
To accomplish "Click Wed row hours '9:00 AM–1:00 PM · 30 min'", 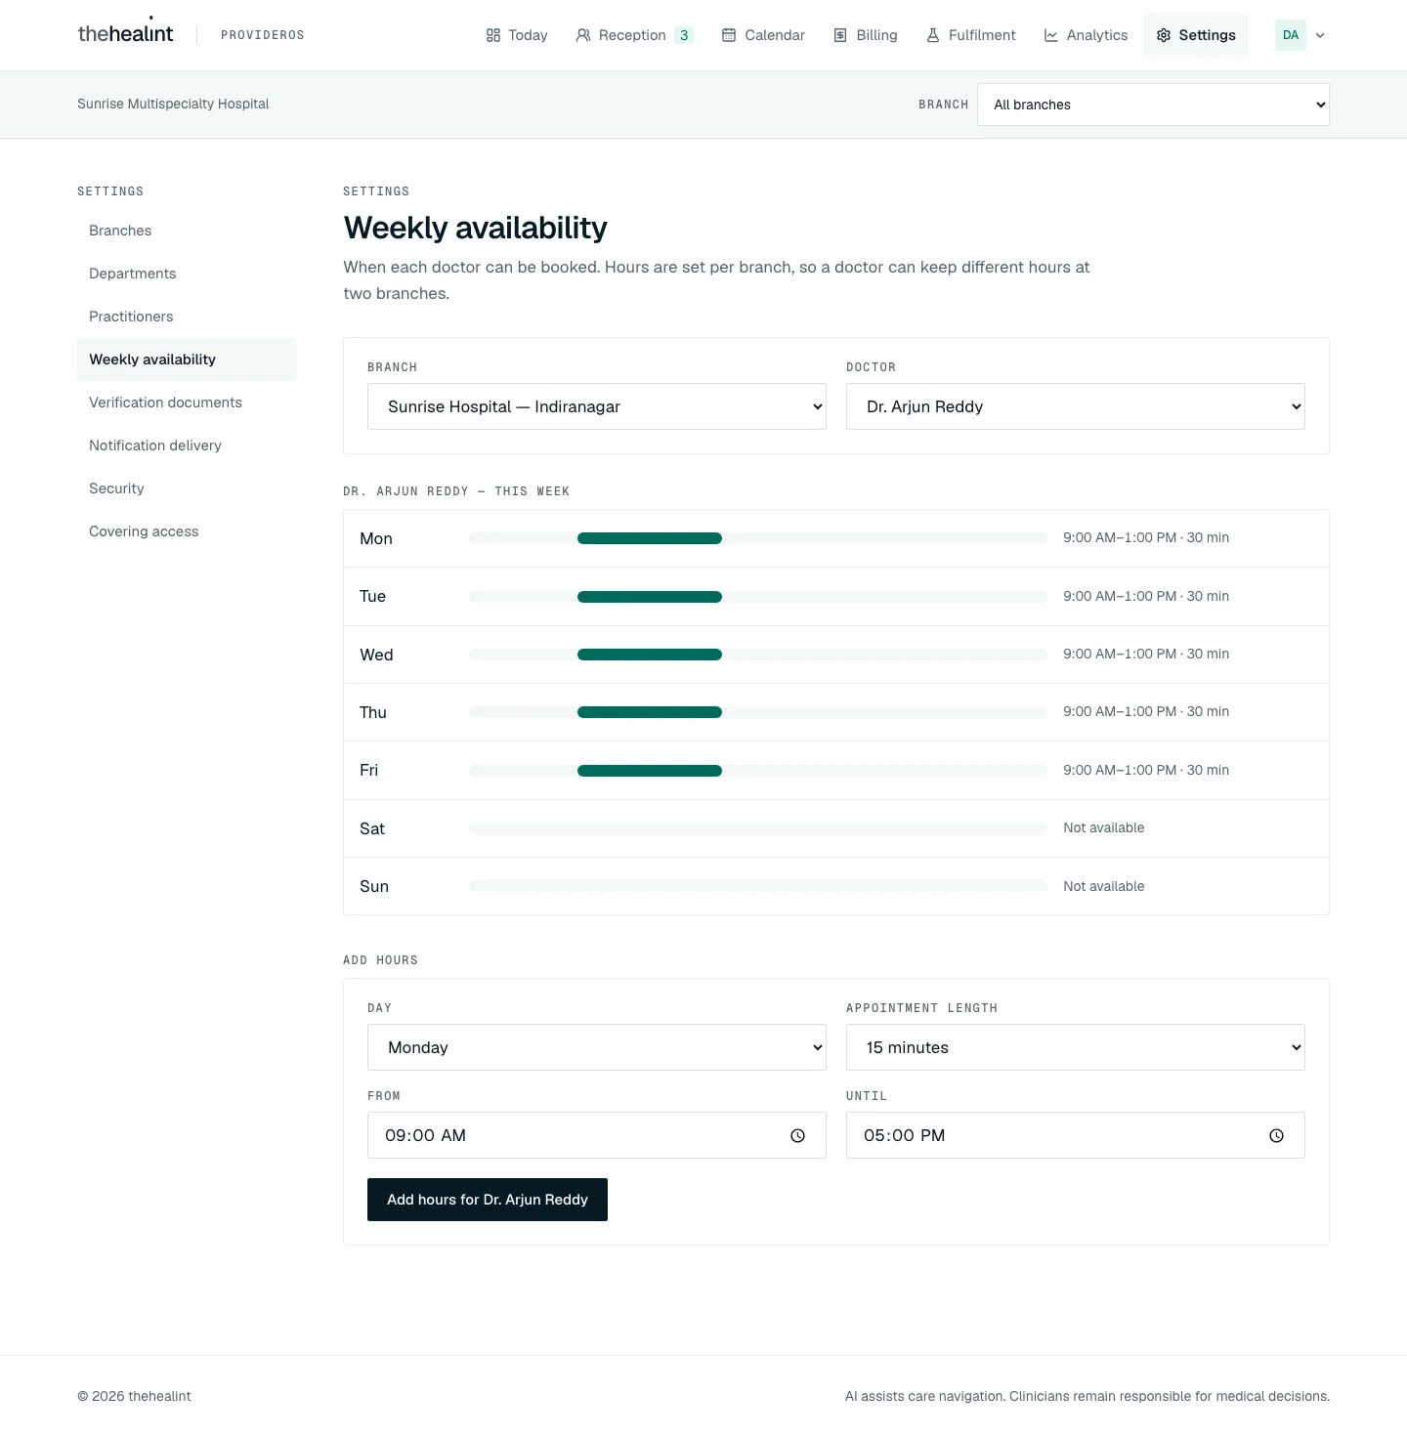I will 1146,654.
